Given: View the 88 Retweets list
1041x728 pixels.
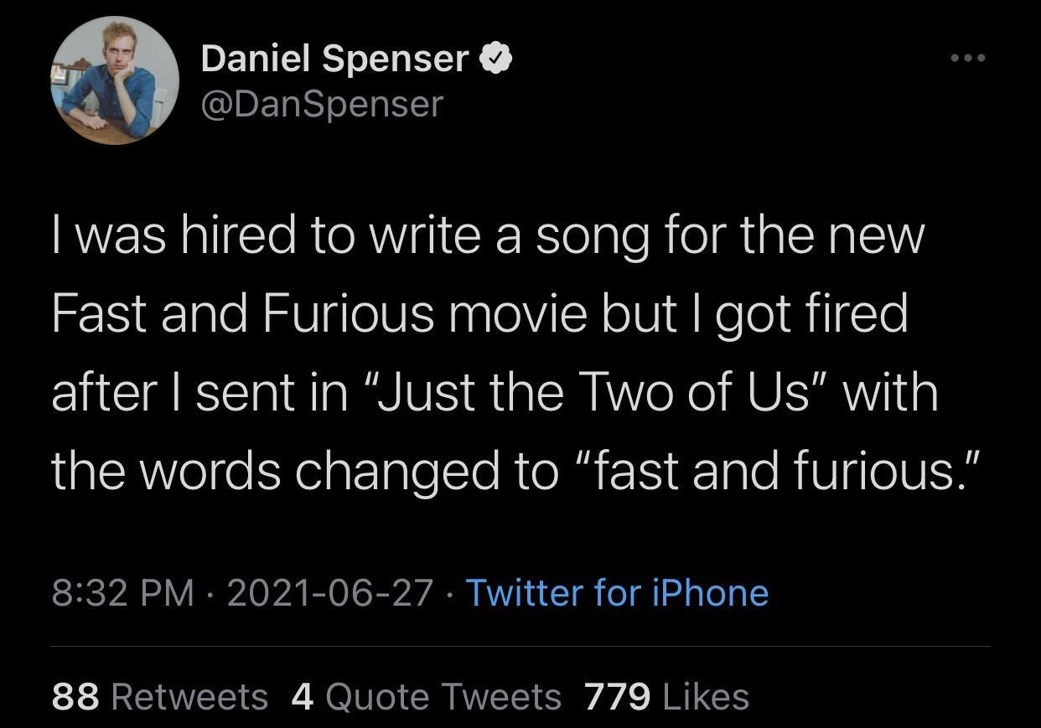Looking at the screenshot, I should coord(159,696).
